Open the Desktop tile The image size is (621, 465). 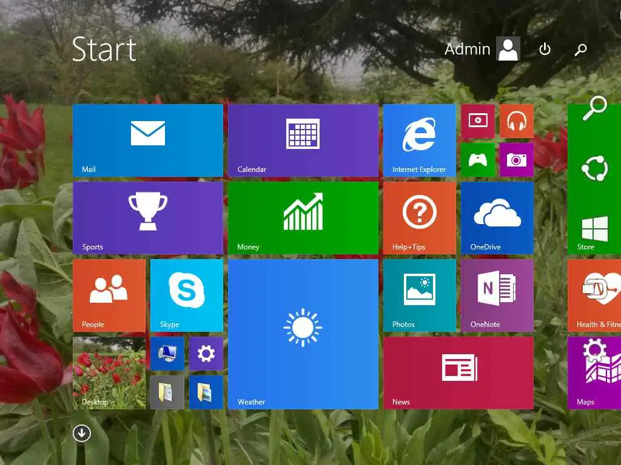tap(109, 373)
